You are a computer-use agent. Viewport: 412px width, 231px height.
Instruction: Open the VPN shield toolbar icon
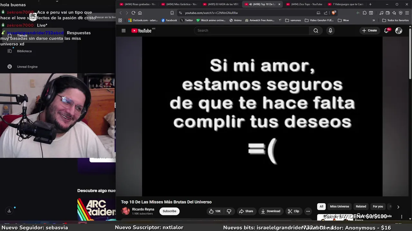[401, 13]
